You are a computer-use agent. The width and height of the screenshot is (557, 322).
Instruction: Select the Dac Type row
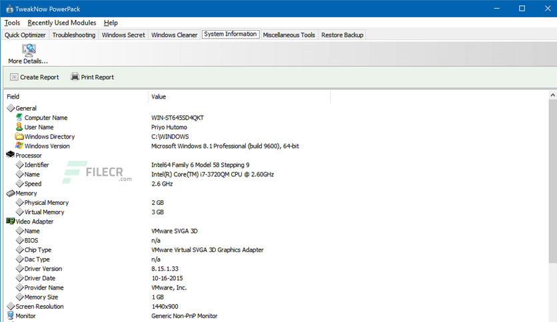tap(37, 259)
